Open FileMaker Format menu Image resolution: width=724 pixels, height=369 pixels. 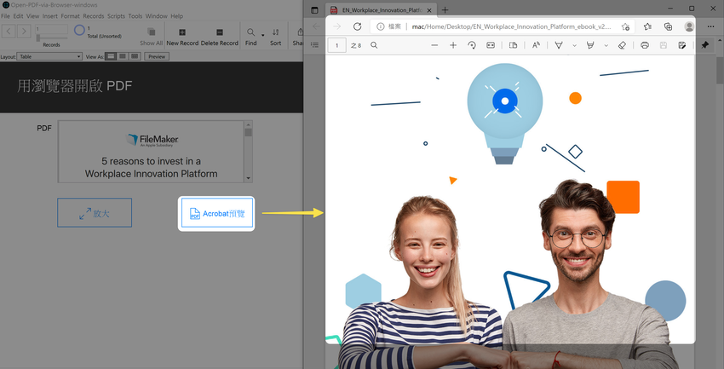pos(70,15)
